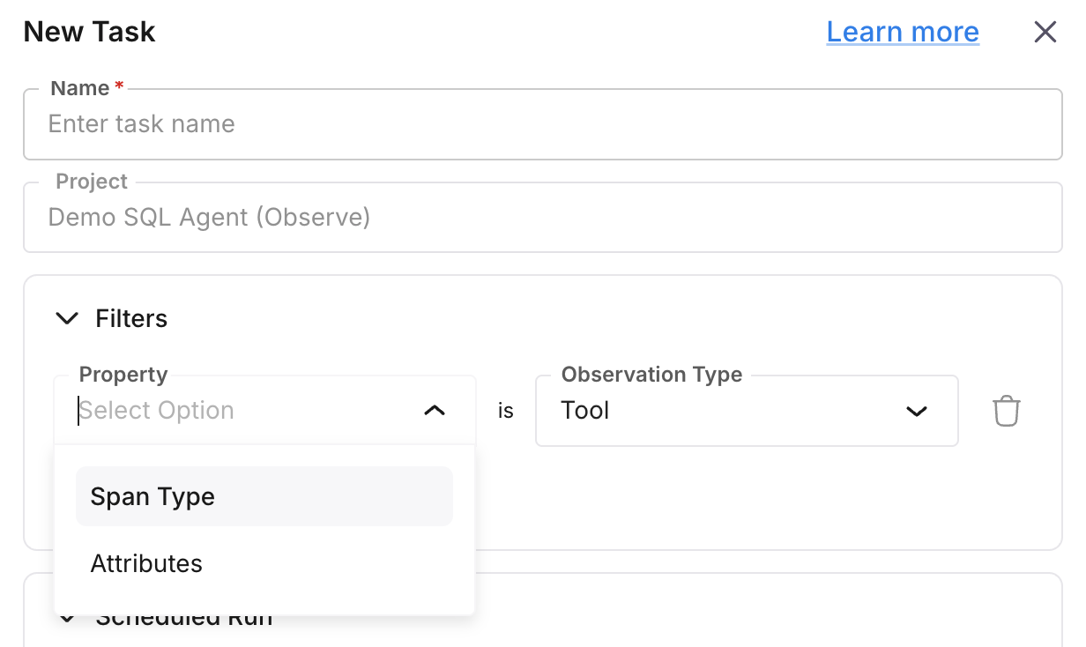
Task: Click the Observation Type field label
Action: 651,375
